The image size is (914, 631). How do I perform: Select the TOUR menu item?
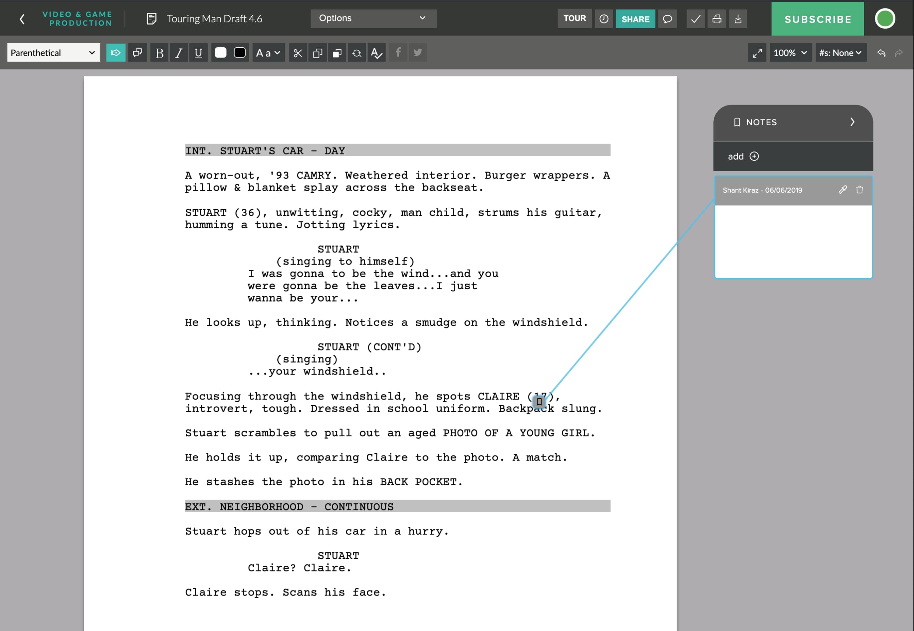pyautogui.click(x=575, y=19)
